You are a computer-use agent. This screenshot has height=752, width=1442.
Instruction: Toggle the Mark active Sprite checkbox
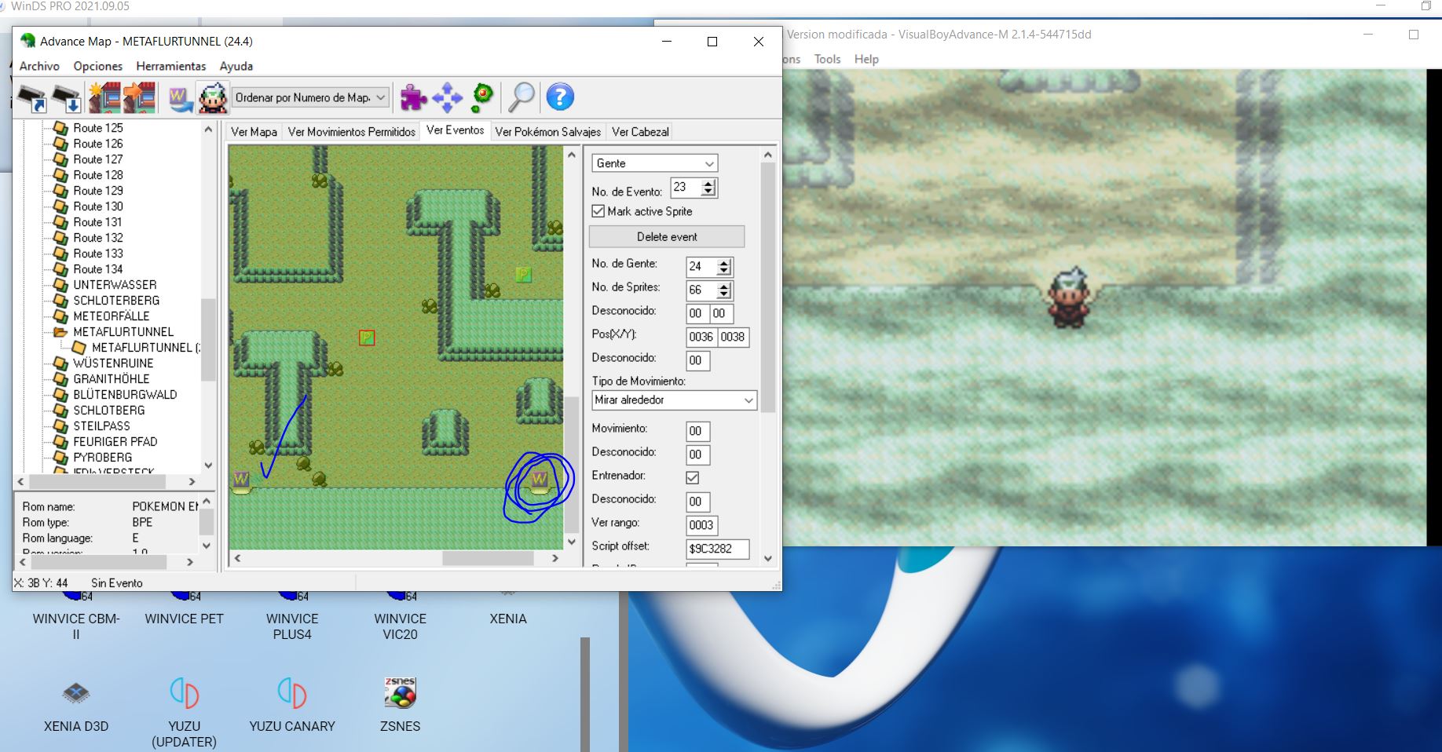(598, 211)
